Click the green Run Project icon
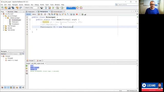Image resolution: width=164 pixels, height=92 pixels. coord(53,8)
